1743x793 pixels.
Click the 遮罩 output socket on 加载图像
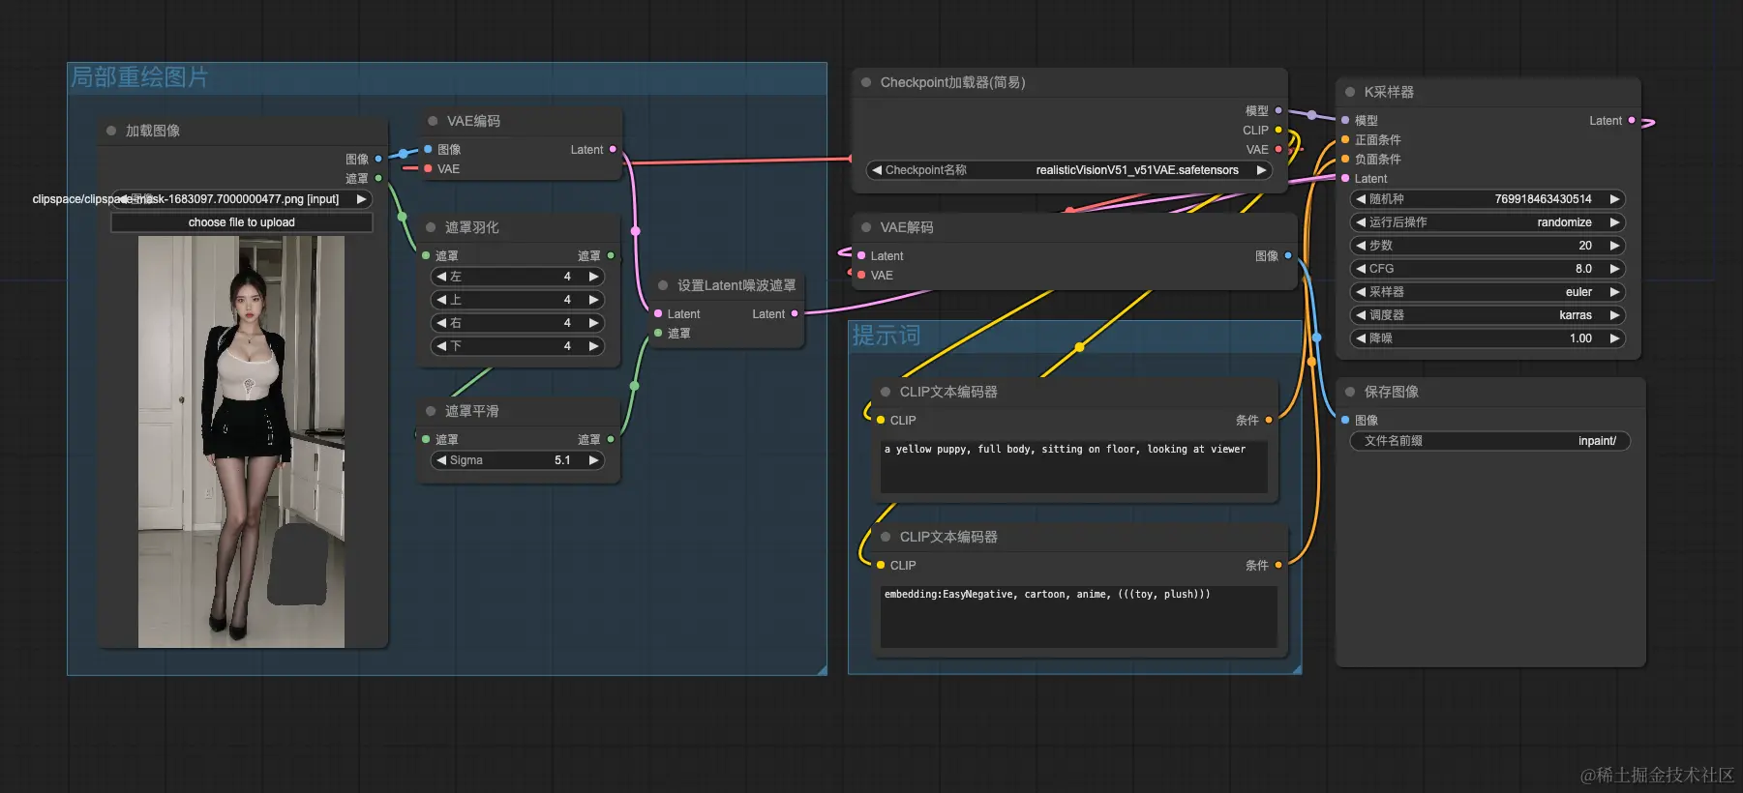pyautogui.click(x=378, y=178)
